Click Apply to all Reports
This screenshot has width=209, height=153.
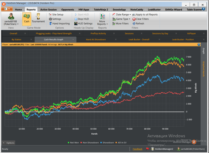145,15
